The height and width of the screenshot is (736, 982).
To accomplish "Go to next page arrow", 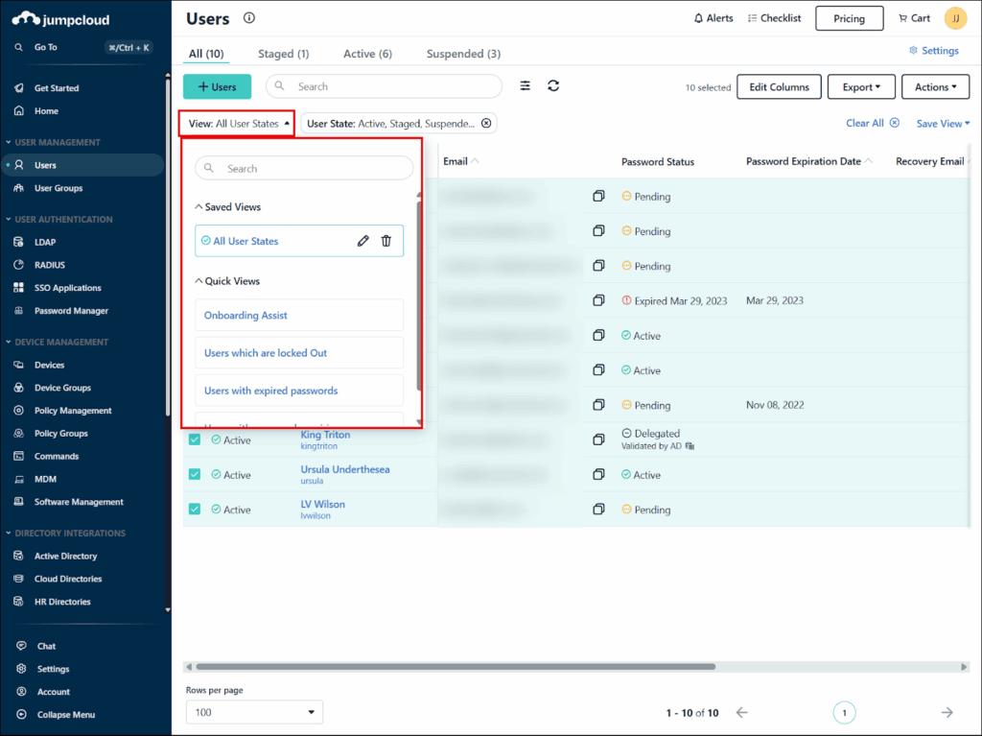I will coord(947,712).
